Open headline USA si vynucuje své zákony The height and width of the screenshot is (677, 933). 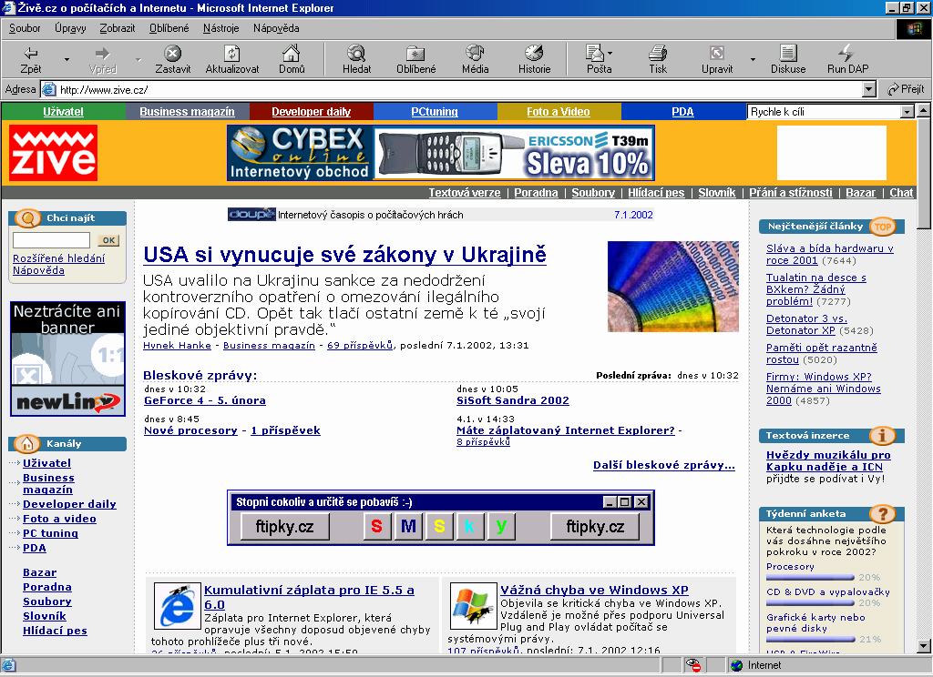344,255
